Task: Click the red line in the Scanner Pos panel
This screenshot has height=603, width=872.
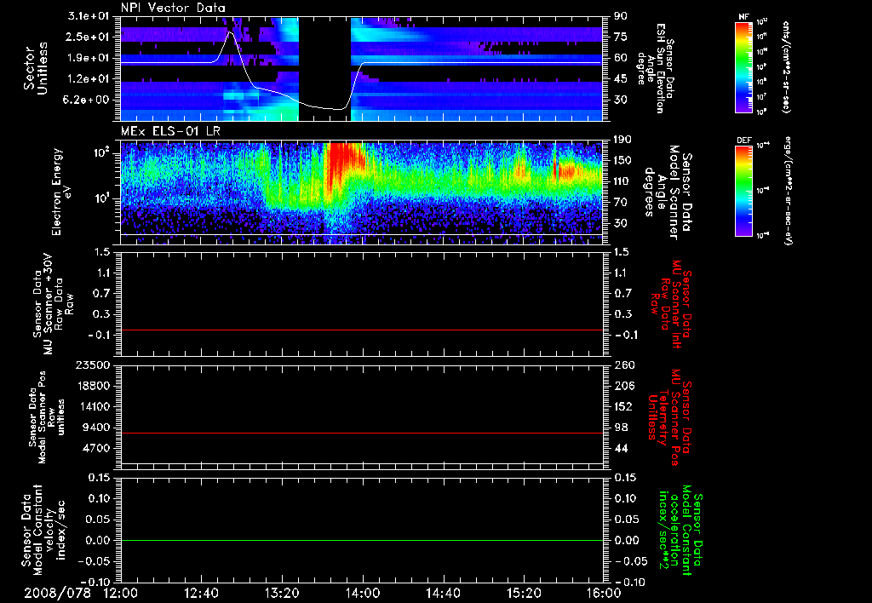Action: 361,433
